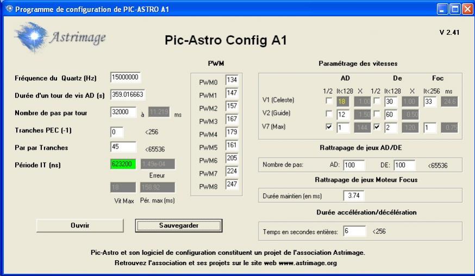Click the Rattrapage de jeux AD/DE heading
The width and height of the screenshot is (475, 276).
point(361,148)
